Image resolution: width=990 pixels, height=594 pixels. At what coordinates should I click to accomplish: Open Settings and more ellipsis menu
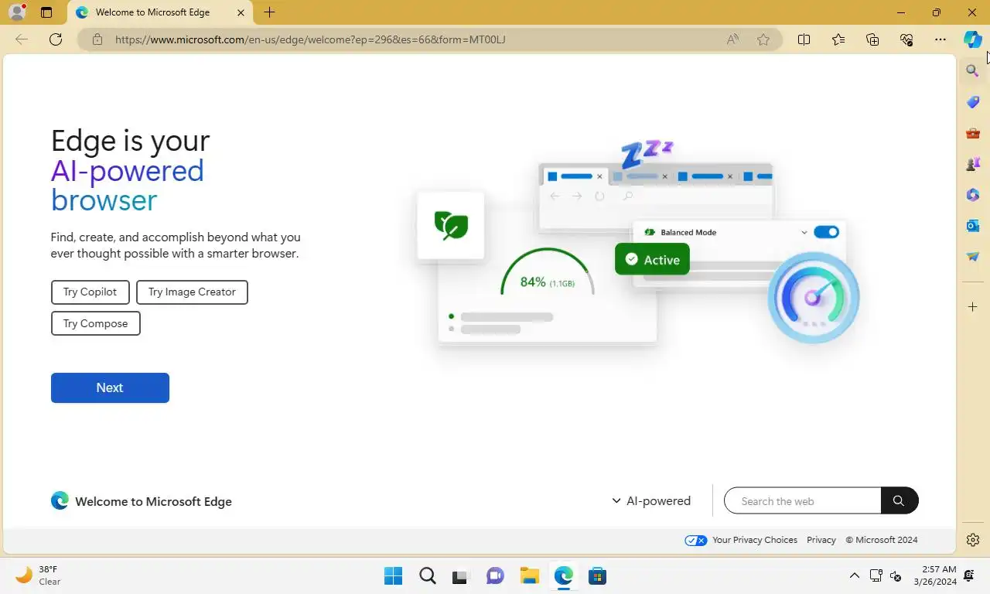point(940,39)
